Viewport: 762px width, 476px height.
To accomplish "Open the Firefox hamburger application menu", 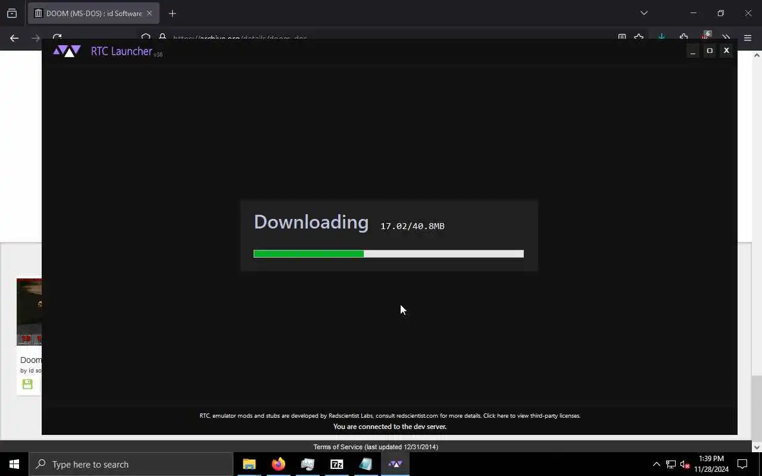I will (x=748, y=38).
